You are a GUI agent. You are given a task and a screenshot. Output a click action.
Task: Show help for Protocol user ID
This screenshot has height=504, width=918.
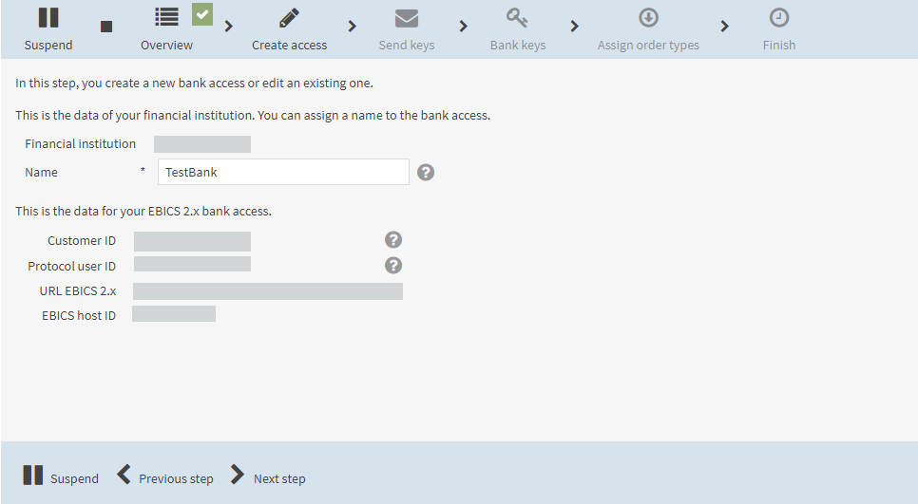coord(393,266)
